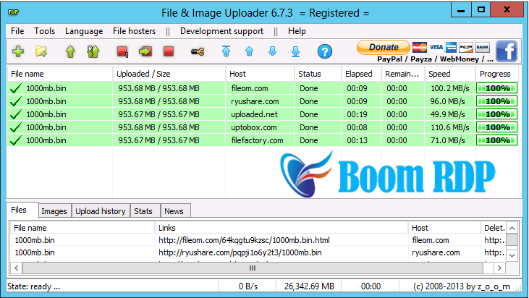Switch to the Stats tab
Viewport: 529px width, 298px height.
[143, 211]
